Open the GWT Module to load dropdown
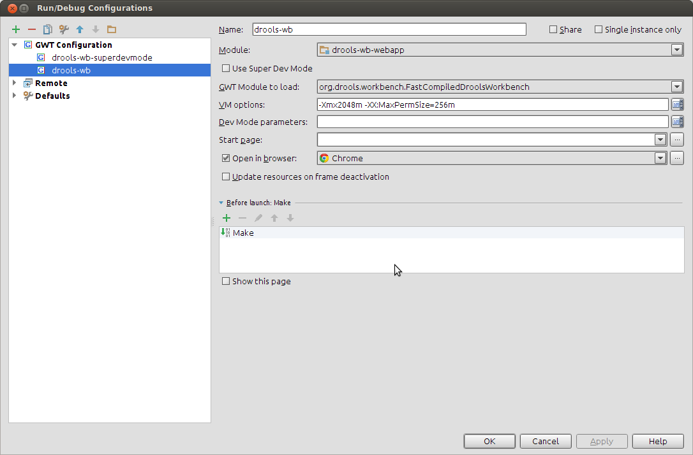This screenshot has height=455, width=693. pyautogui.click(x=676, y=87)
